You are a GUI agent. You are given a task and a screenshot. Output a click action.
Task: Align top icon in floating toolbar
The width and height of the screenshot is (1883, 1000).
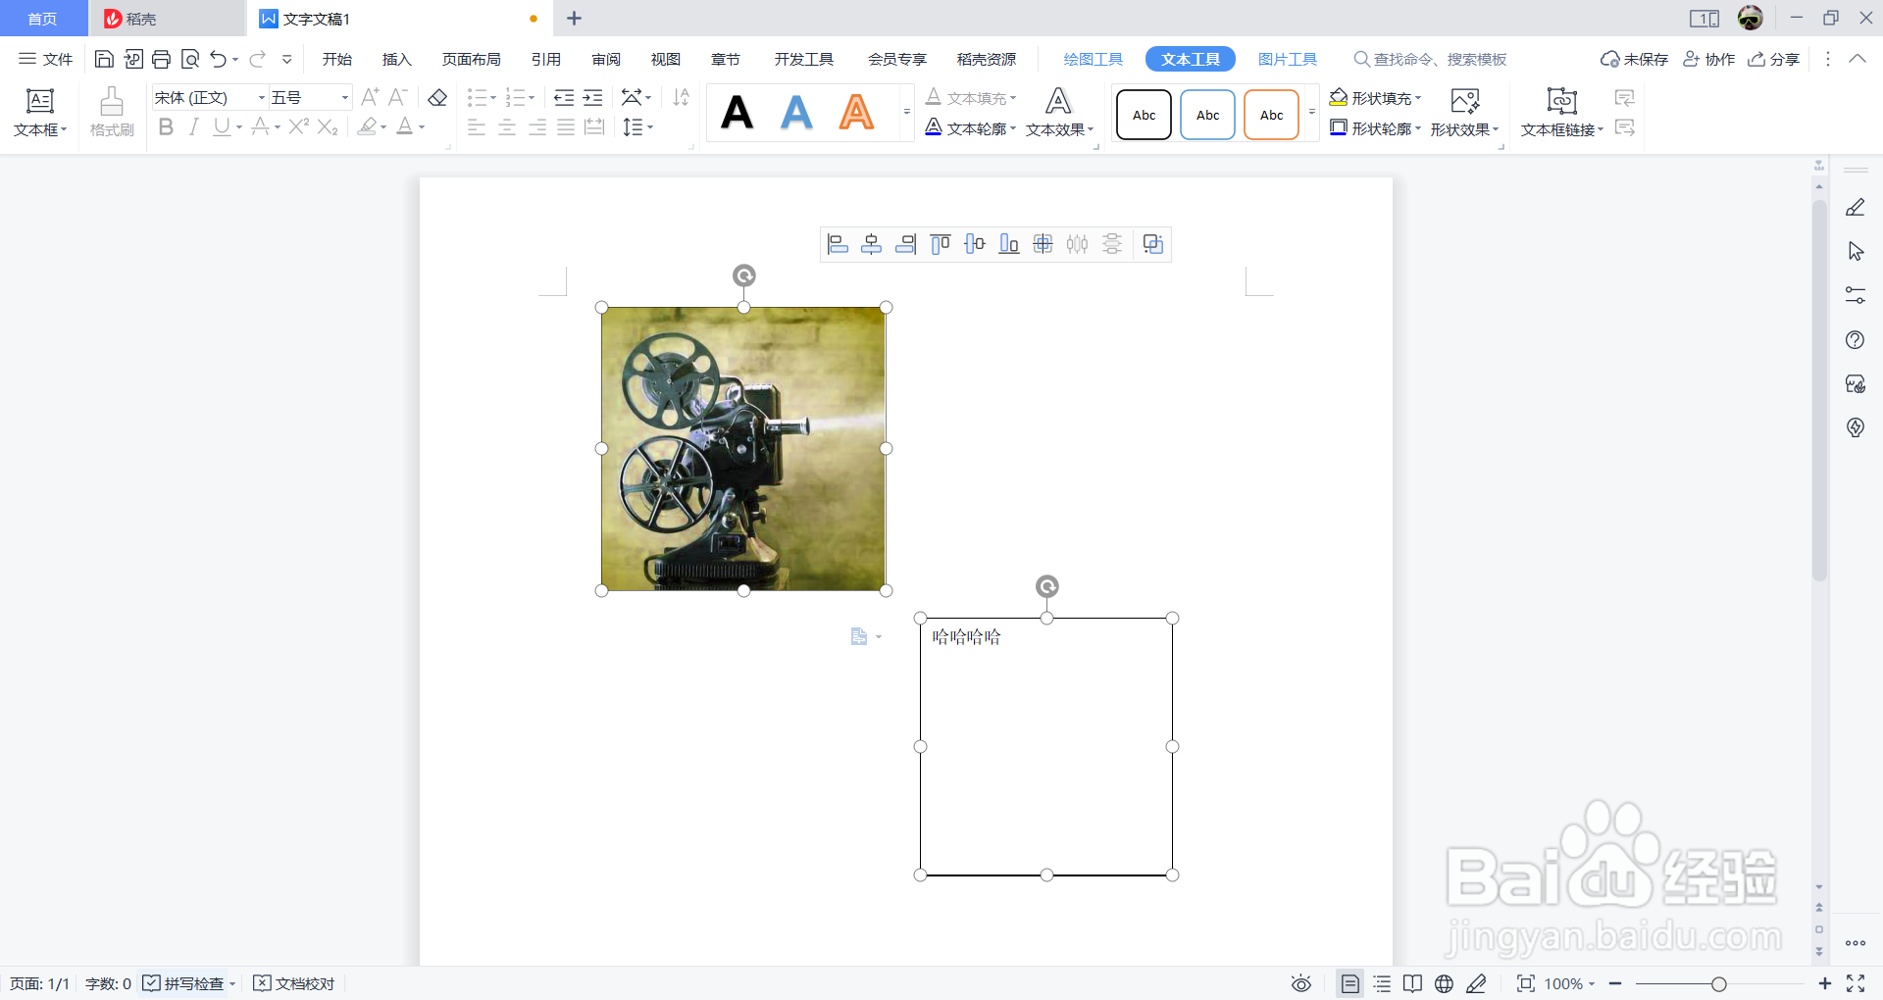pyautogui.click(x=941, y=244)
